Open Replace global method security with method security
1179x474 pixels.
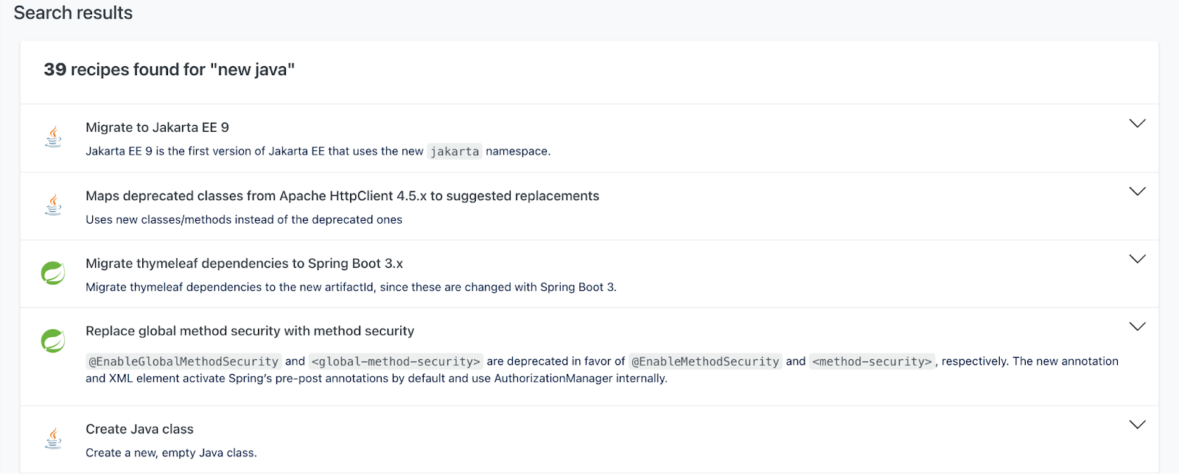250,331
